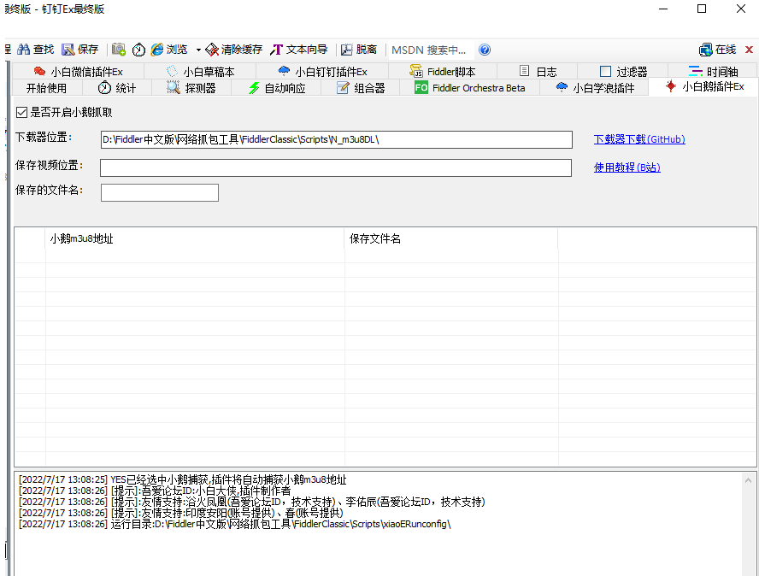Click the Save disk icon
The height and width of the screenshot is (576, 759).
click(68, 50)
